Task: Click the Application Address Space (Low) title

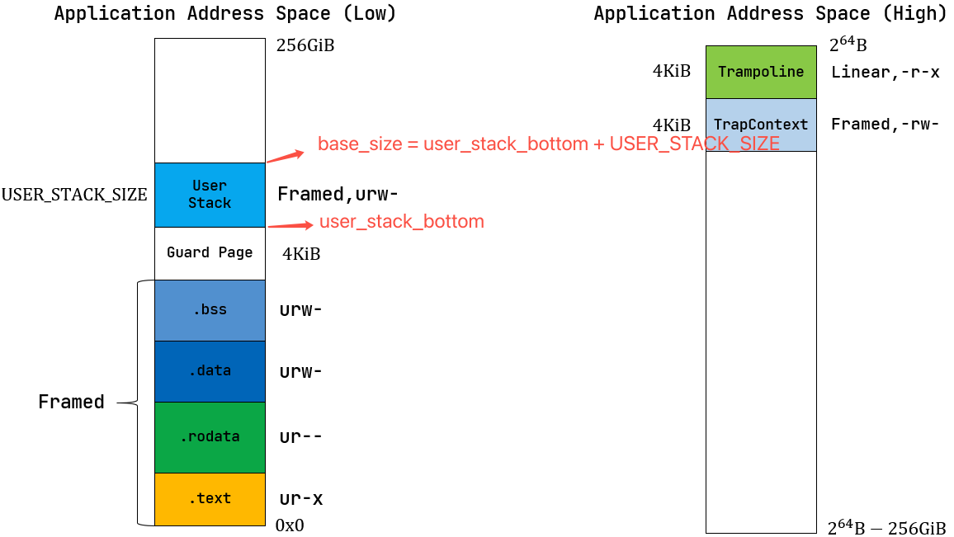Action: pos(225,13)
